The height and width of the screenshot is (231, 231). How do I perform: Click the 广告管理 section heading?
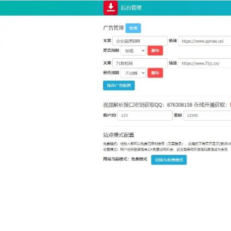[x=114, y=28]
